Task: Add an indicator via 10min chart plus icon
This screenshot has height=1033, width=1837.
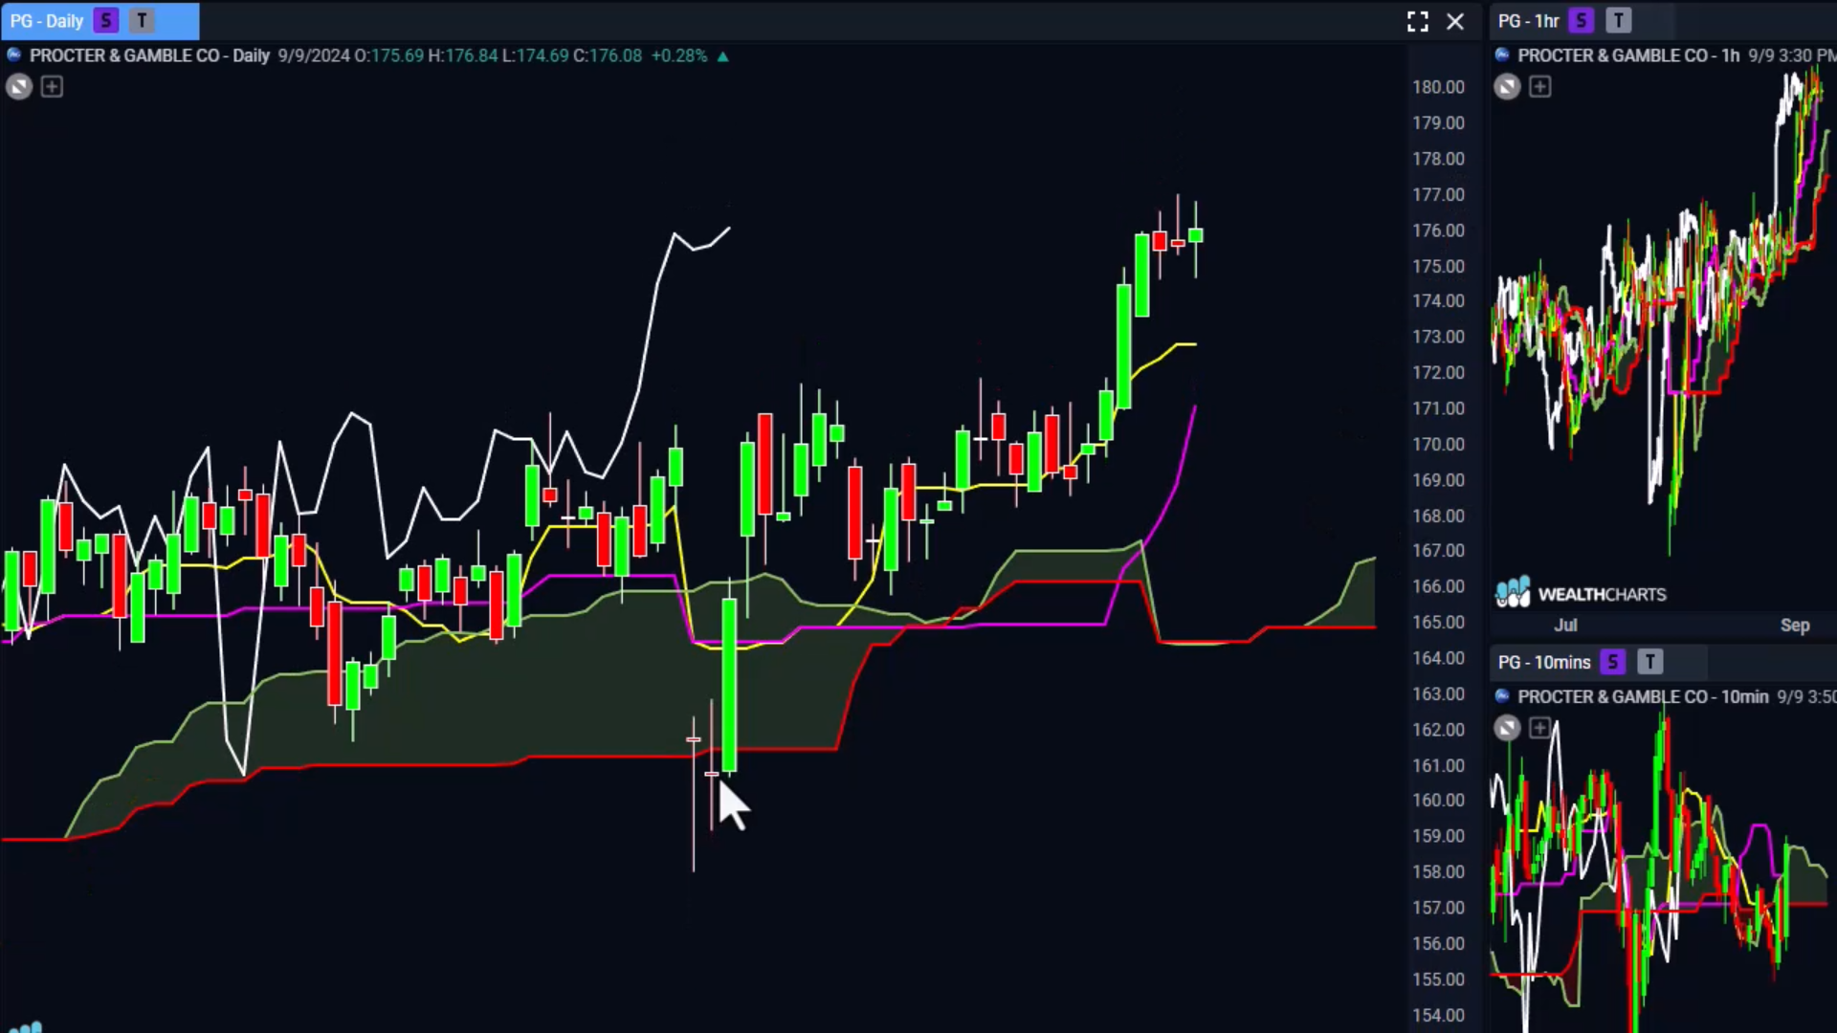Action: coord(1539,729)
